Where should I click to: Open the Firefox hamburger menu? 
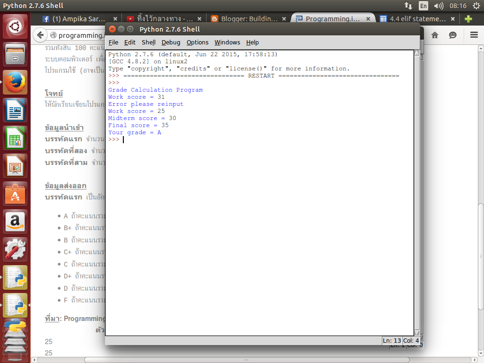(x=474, y=35)
